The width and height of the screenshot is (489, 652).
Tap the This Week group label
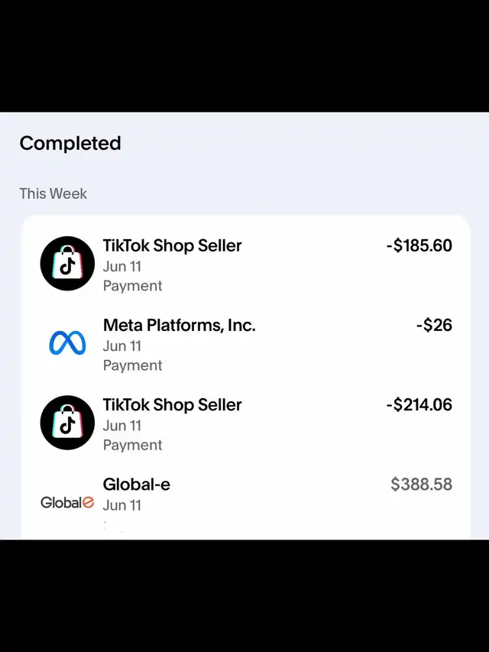click(53, 193)
